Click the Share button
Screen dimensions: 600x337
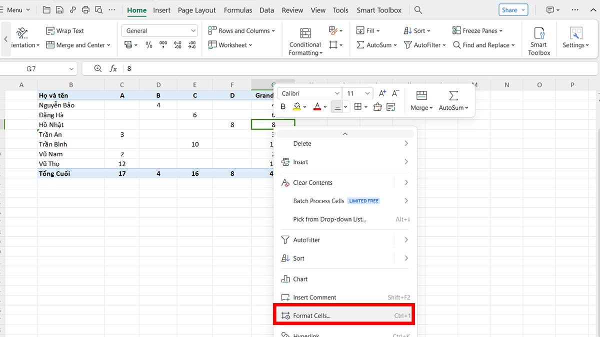coord(513,10)
